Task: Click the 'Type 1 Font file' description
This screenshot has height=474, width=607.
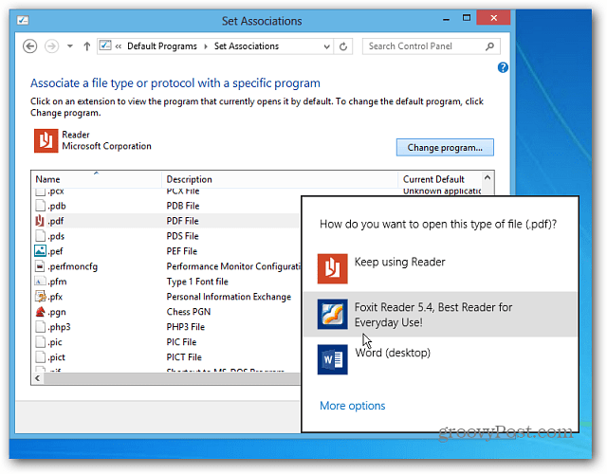Action: [197, 282]
